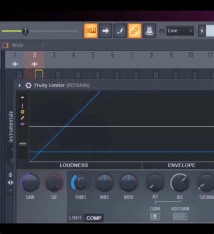Click the LOUDNESS section header
214x234 pixels.
click(x=74, y=165)
